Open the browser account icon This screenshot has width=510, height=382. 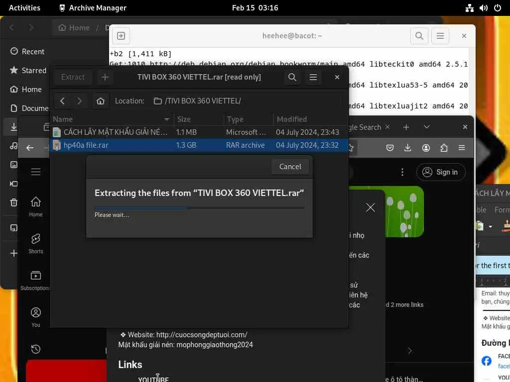tap(426, 148)
